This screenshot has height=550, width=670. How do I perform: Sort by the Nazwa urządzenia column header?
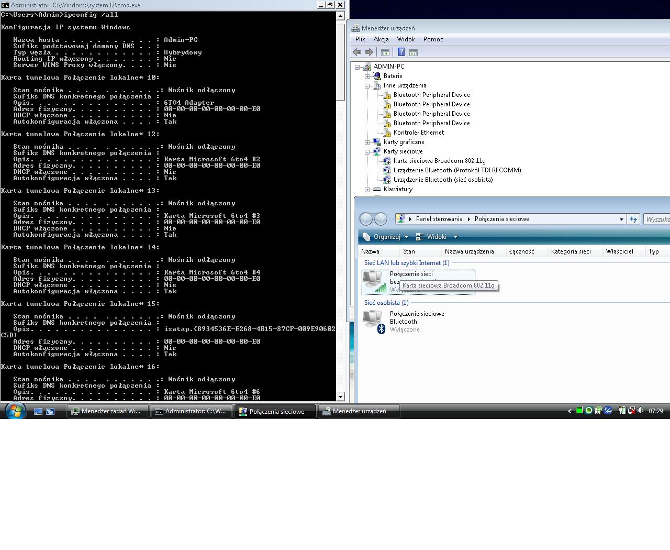coord(474,251)
